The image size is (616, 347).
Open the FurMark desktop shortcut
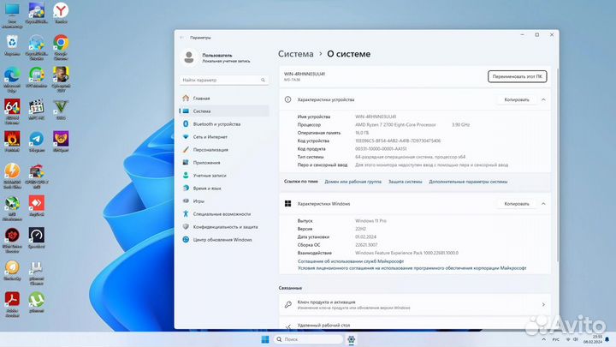[12, 141]
